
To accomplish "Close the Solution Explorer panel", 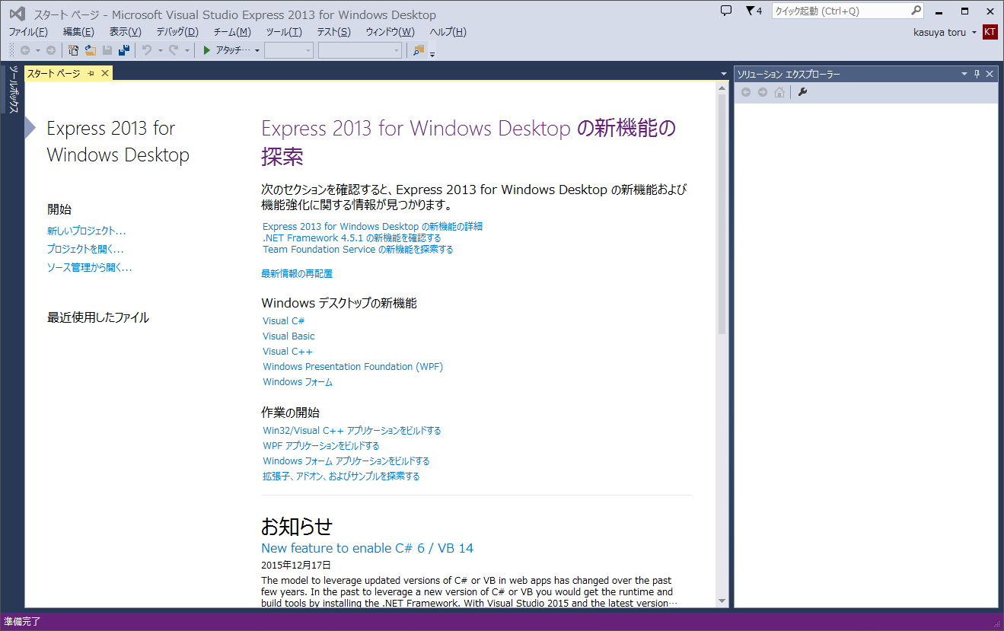I will pos(990,74).
